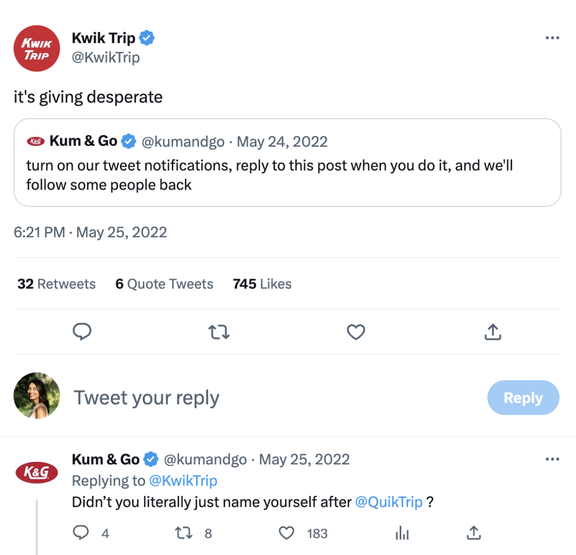View the 745 Likes list
Viewport: 576px width, 555px height.
tap(262, 284)
